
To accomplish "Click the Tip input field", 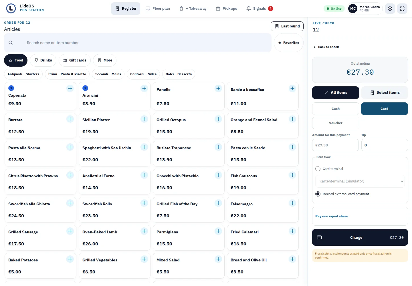I will point(385,145).
